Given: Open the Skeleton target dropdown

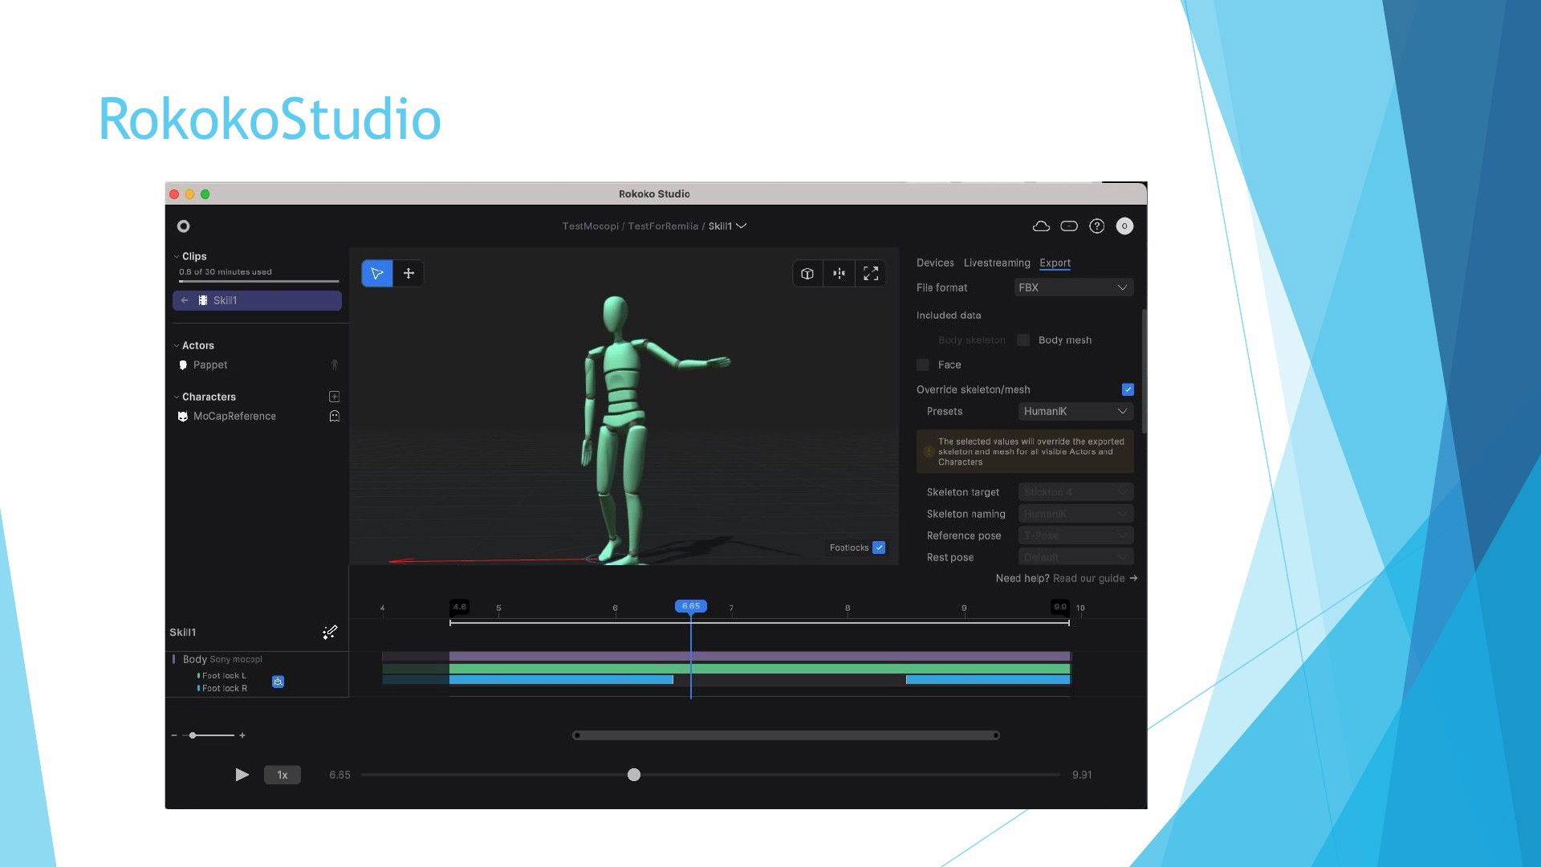Looking at the screenshot, I should (1075, 492).
